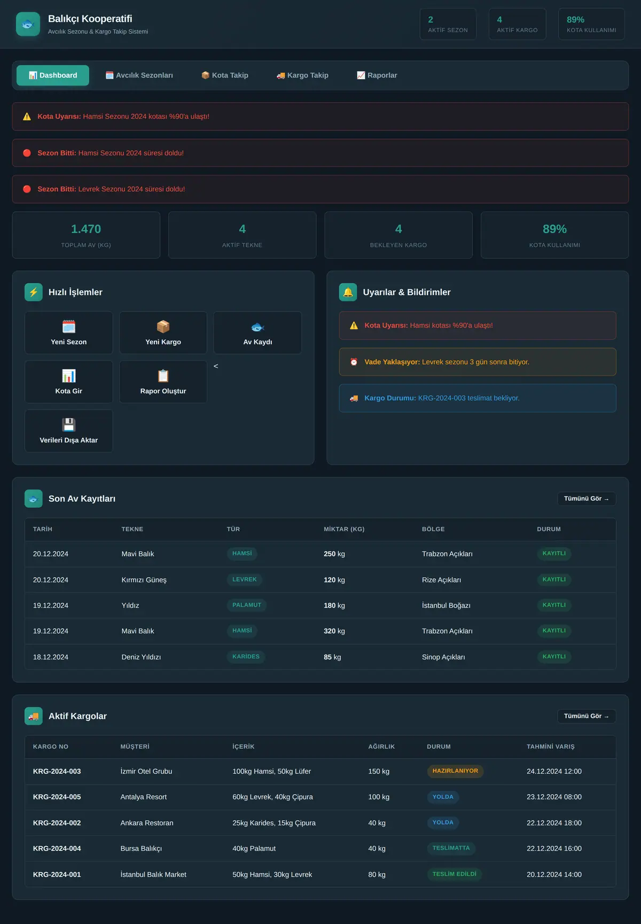Open Yeni Sezon quick action
The width and height of the screenshot is (641, 924).
click(69, 332)
